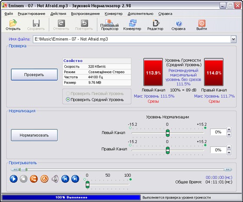The image size is (243, 202).
Task: Click the orange shuffle playback icon
Action: pyautogui.click(x=34, y=179)
